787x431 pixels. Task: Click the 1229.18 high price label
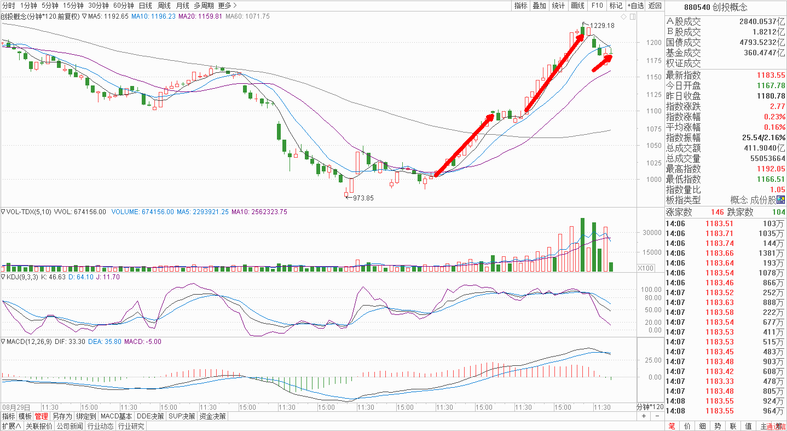tap(602, 26)
